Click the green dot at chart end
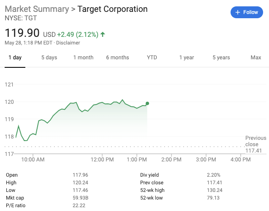 [147, 103]
